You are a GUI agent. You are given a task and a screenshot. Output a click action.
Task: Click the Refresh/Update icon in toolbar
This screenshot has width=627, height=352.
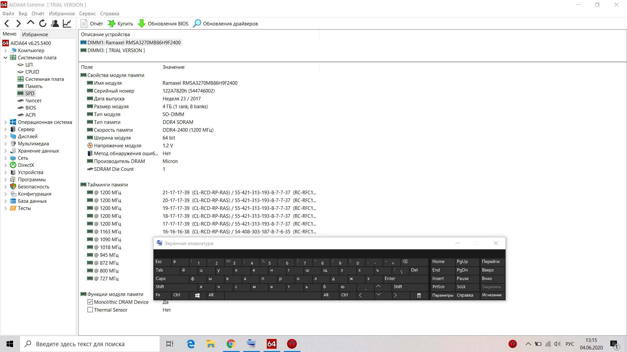tap(43, 24)
